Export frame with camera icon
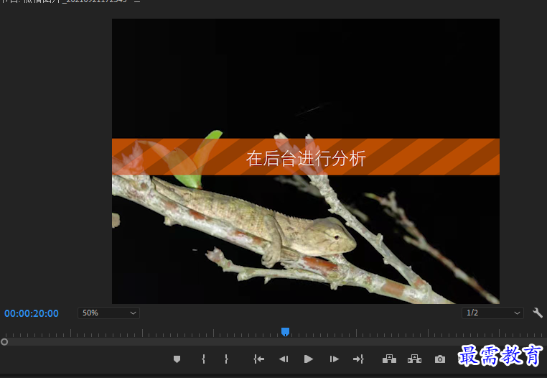 [440, 359]
